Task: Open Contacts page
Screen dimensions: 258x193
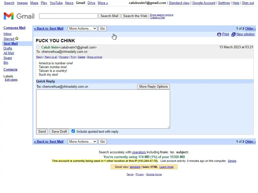Action: click(10, 70)
